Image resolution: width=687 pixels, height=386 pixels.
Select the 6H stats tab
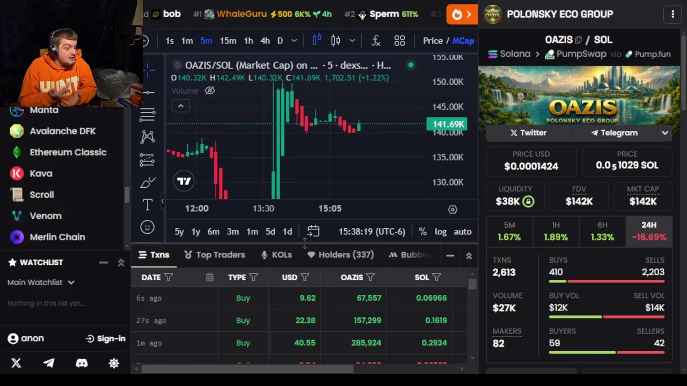coord(602,231)
